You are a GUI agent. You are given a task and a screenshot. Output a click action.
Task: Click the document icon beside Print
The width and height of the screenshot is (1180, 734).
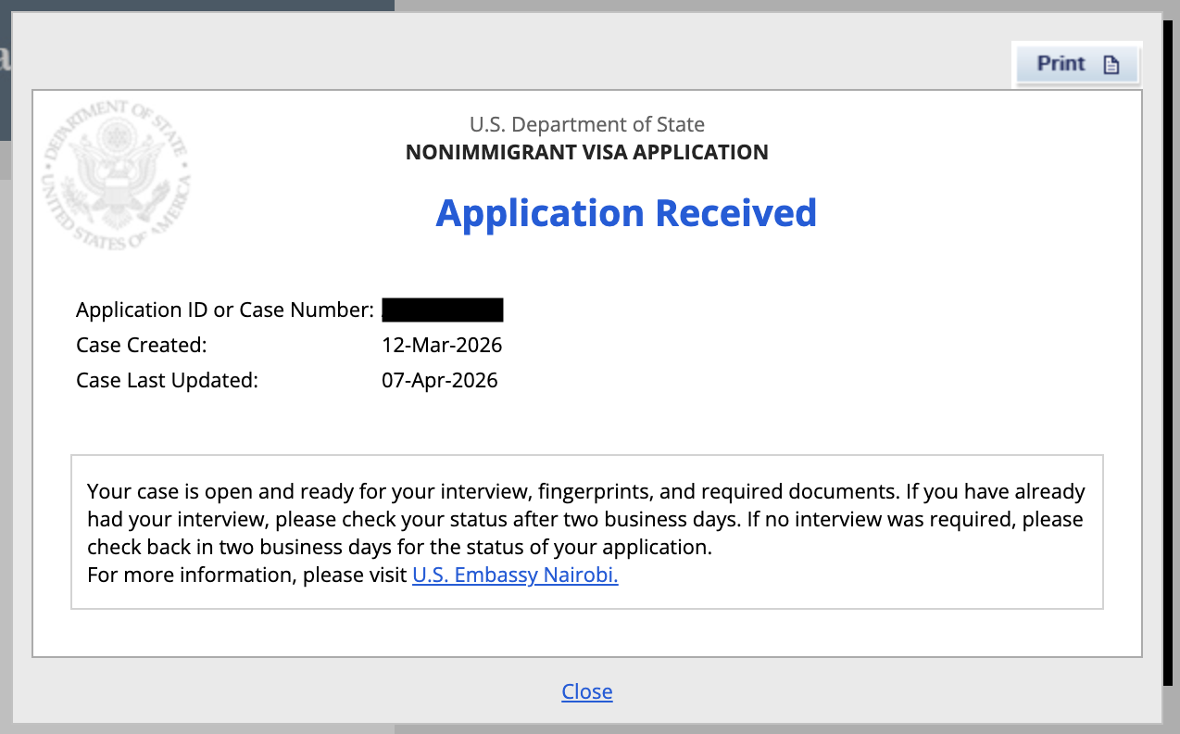(x=1111, y=65)
